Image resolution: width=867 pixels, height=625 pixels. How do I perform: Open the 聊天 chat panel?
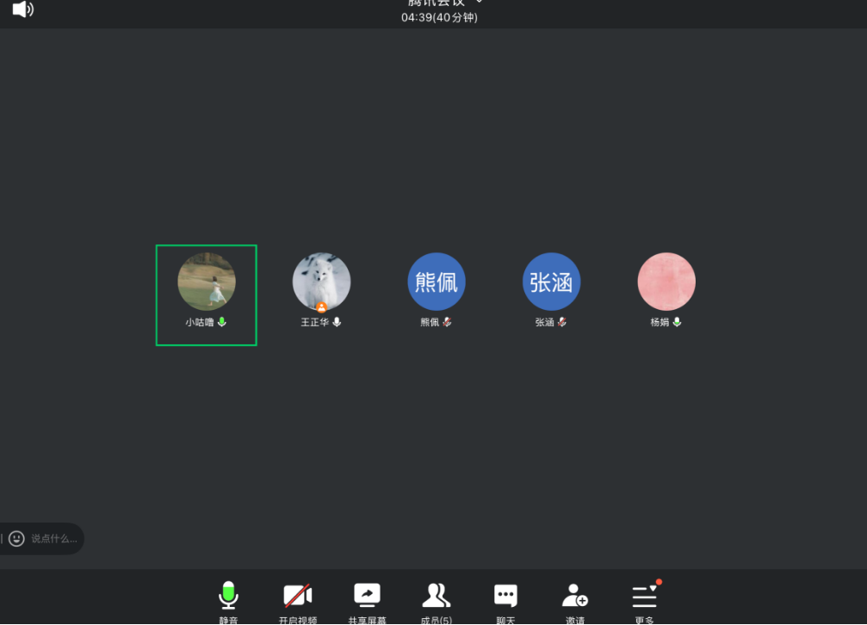pyautogui.click(x=505, y=596)
